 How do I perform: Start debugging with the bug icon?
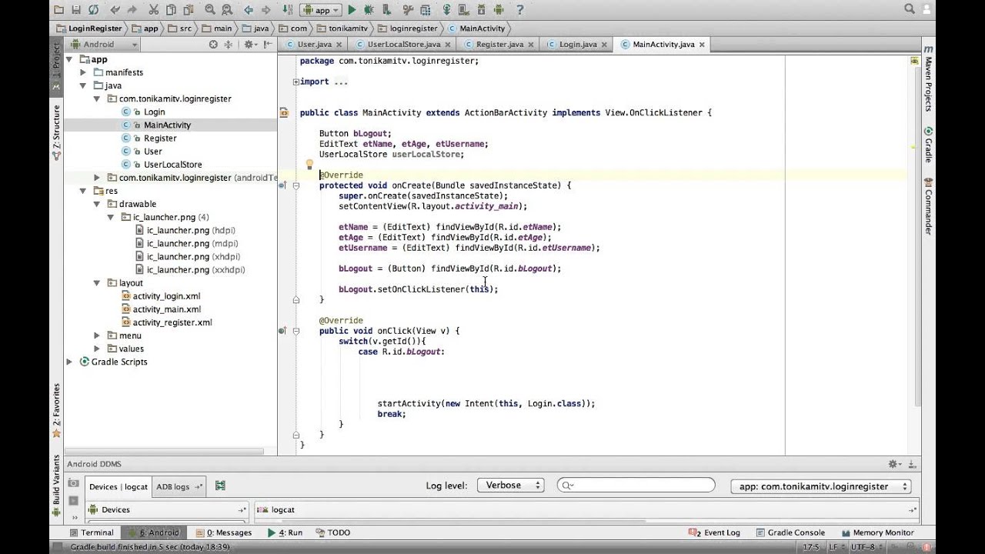[x=369, y=10]
